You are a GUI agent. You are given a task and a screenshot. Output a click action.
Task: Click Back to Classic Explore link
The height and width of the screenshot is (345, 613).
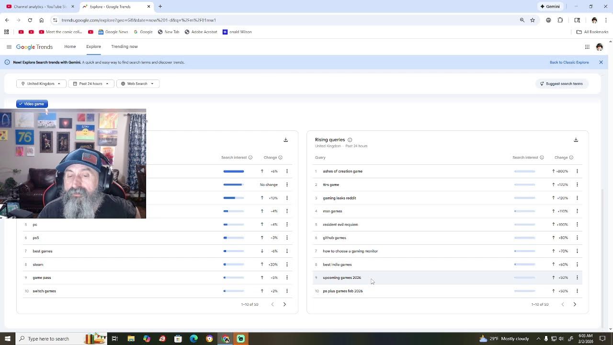click(x=569, y=62)
